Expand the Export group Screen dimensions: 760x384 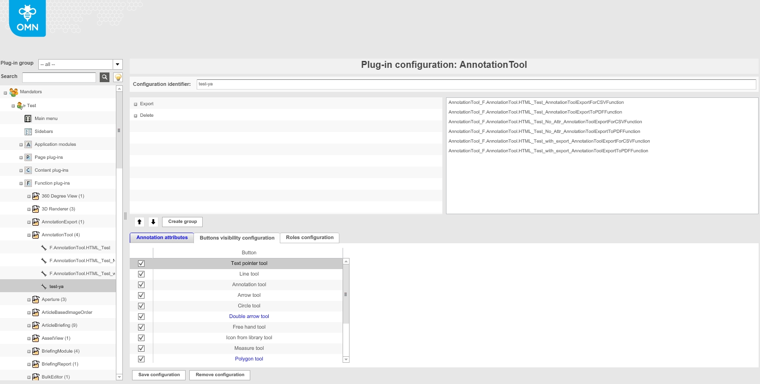tap(136, 104)
